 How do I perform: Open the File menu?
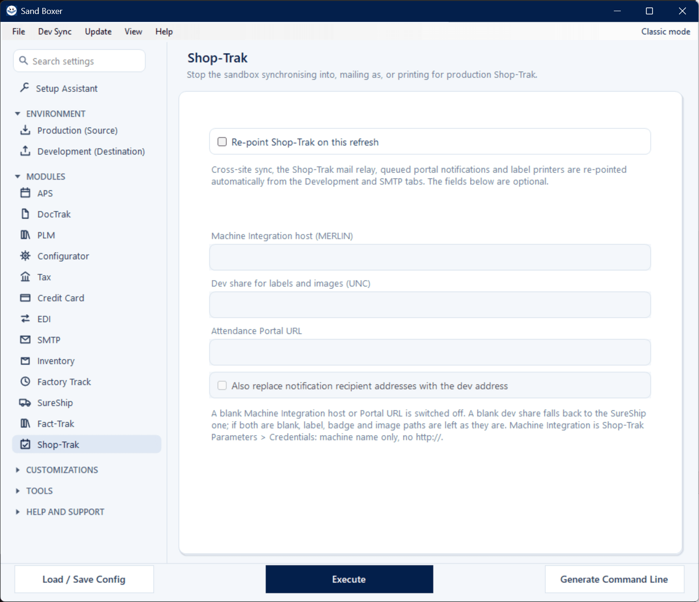(19, 31)
